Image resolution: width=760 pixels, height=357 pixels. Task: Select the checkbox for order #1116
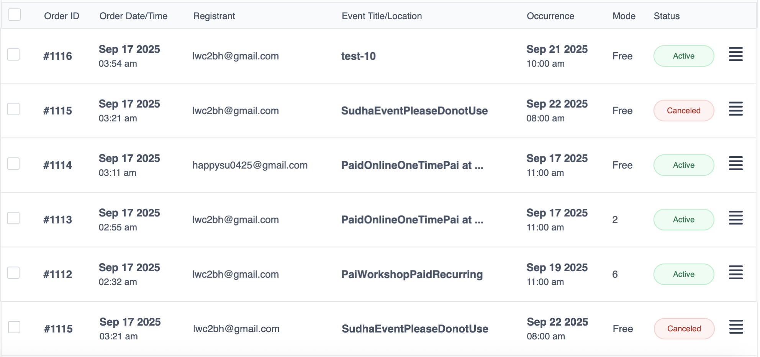click(x=14, y=54)
